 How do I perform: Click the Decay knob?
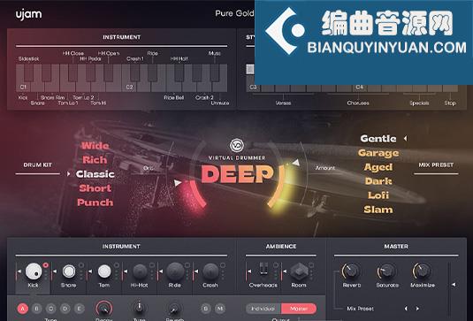(104, 309)
